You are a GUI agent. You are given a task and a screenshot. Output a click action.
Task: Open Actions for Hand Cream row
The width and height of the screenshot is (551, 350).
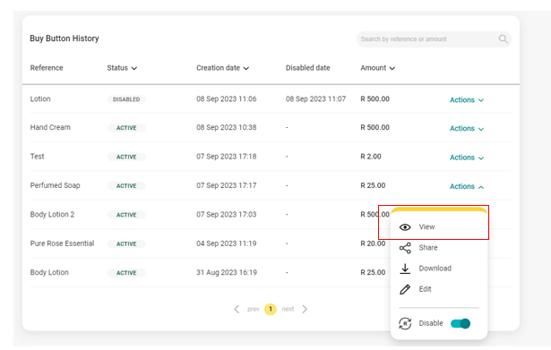(467, 129)
